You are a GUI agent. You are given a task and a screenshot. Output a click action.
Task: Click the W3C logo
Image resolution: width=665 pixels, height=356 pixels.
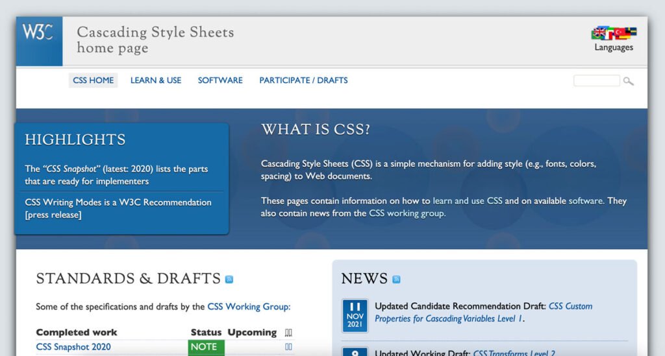tap(39, 41)
